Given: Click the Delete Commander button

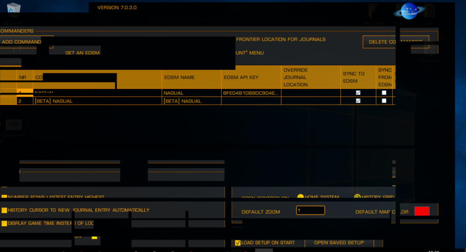Looking at the screenshot, I should 395,42.
